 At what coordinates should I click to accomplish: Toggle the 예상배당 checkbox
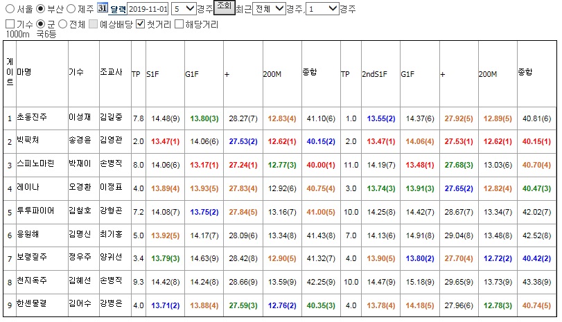coord(93,24)
